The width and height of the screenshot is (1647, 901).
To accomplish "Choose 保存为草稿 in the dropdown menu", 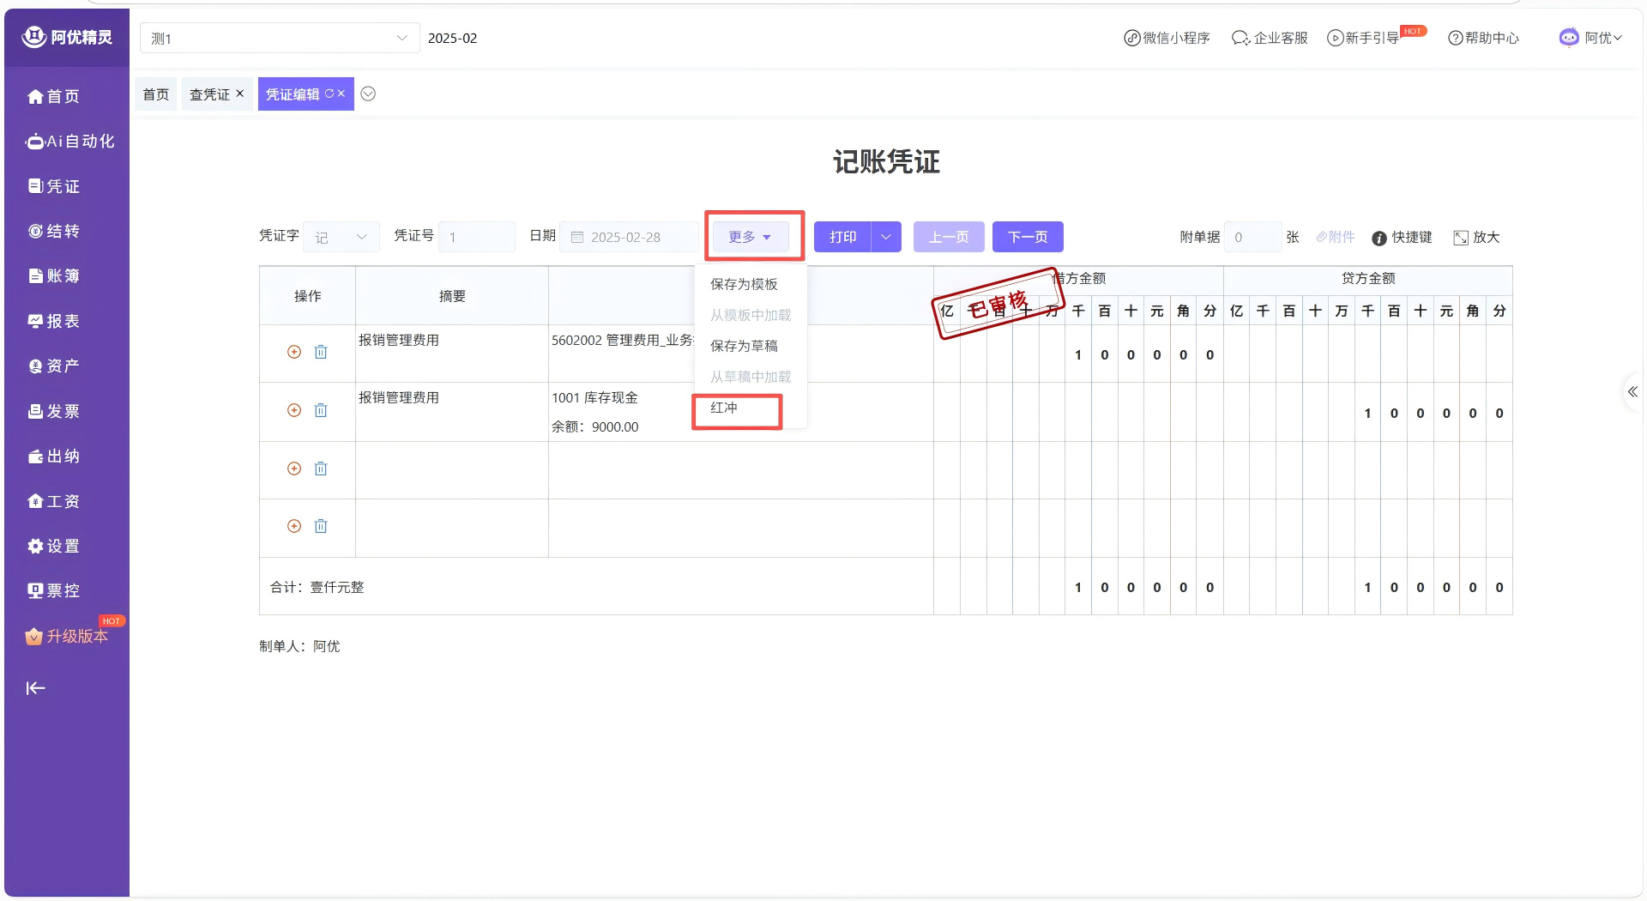I will click(744, 346).
